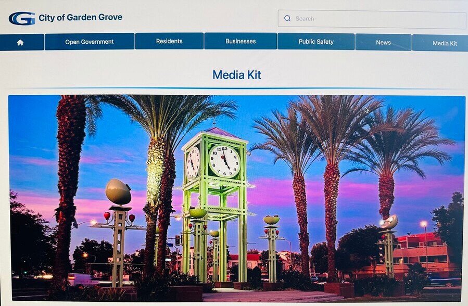Open the Open Government menu
Image resolution: width=468 pixels, height=306 pixels.
[x=90, y=42]
